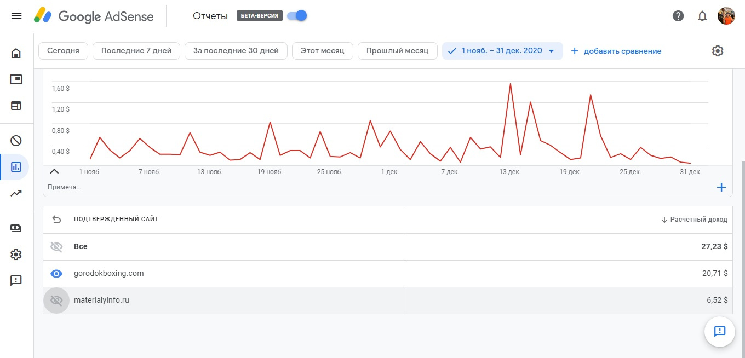
Task: Hide gorodokboxing.com from the chart
Action: click(56, 273)
